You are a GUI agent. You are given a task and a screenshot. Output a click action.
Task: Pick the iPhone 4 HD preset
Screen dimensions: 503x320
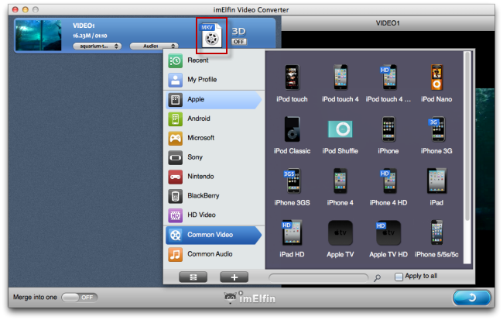(x=388, y=187)
